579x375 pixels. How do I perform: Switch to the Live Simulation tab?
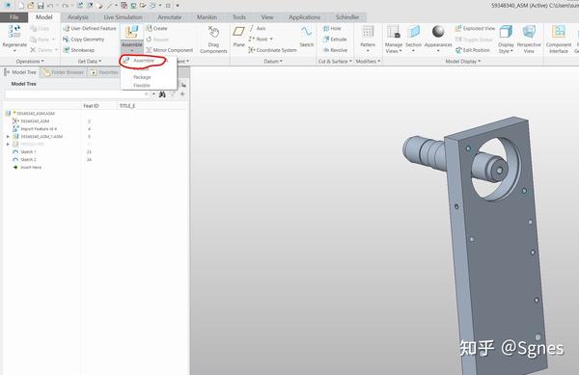[123, 17]
